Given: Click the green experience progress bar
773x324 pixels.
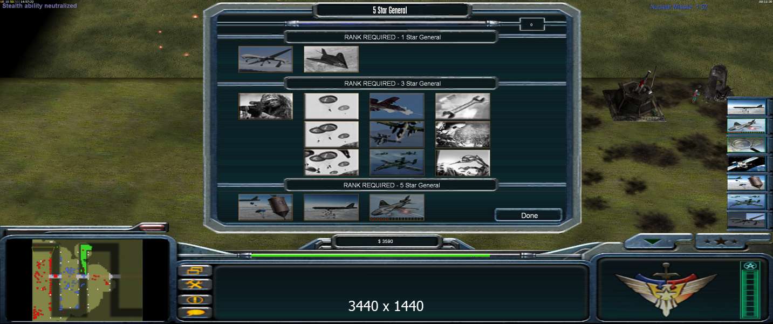Looking at the screenshot, I should [x=371, y=255].
